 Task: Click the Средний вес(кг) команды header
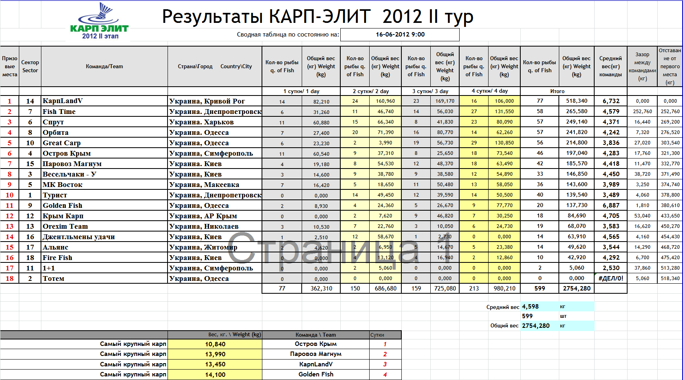pyautogui.click(x=611, y=66)
